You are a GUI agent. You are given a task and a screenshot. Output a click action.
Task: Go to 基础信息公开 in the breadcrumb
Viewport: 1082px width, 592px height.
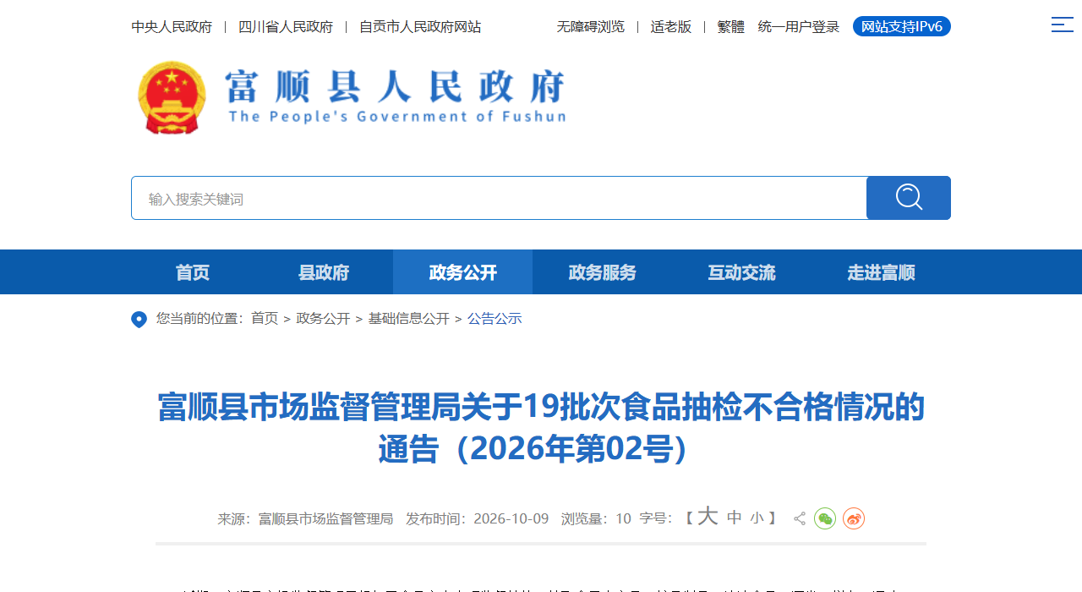[408, 319]
